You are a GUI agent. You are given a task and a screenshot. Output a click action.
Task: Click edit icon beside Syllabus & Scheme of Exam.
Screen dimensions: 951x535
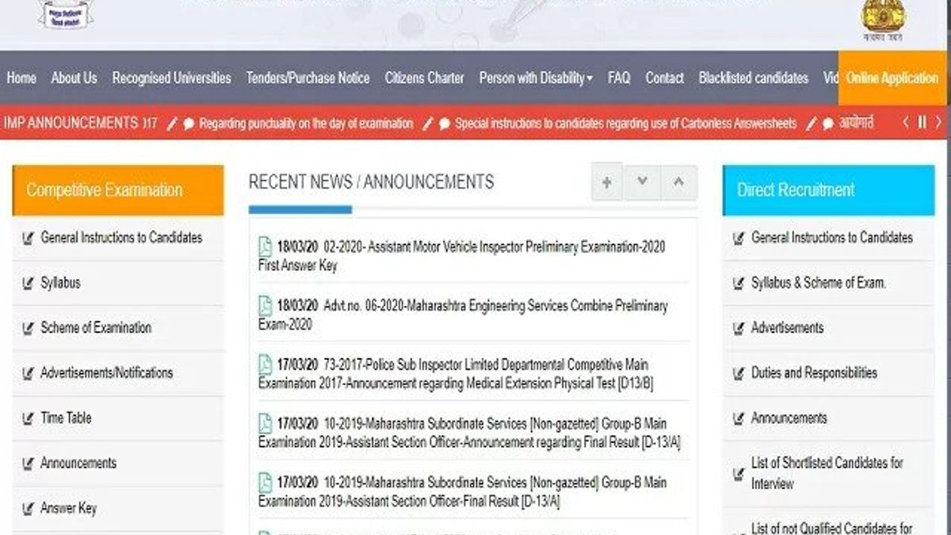click(739, 282)
